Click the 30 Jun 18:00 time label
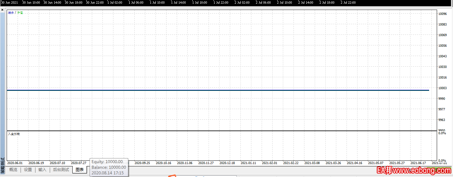453x177 pixels. [x=74, y=3]
